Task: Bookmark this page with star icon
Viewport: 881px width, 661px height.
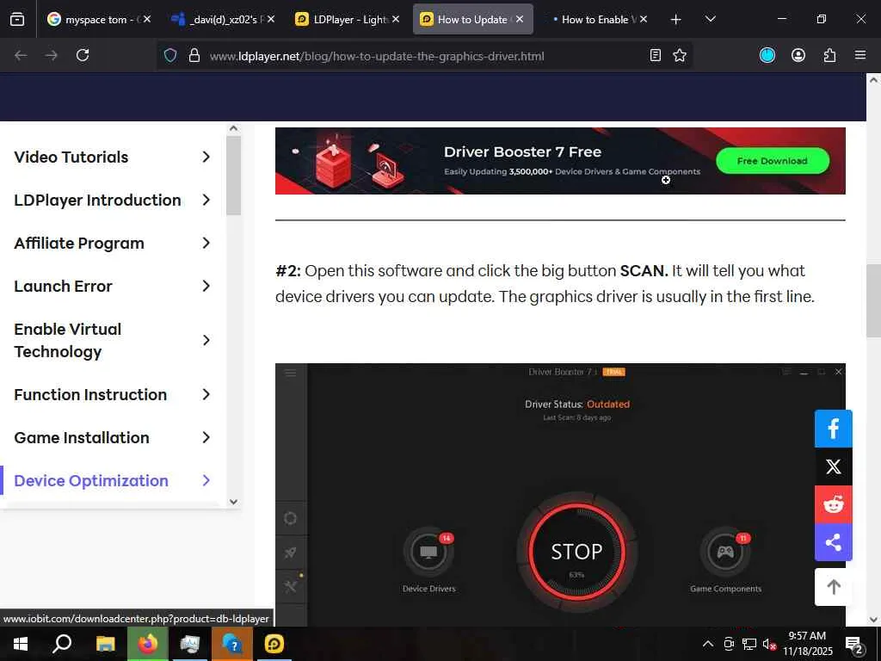Action: coord(680,55)
